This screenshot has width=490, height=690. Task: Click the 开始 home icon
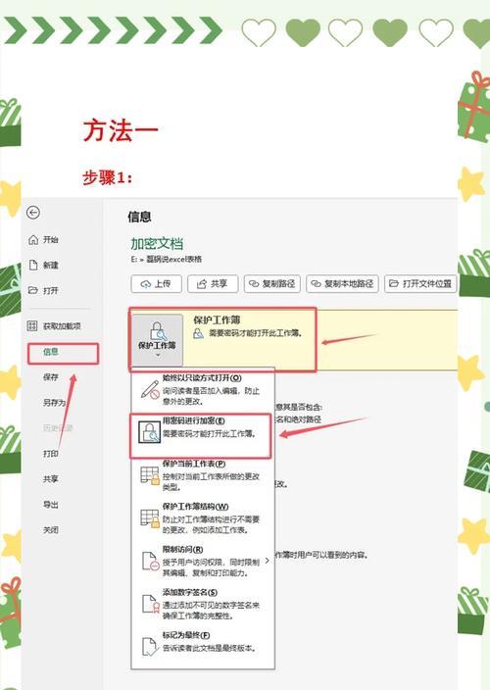coord(33,240)
